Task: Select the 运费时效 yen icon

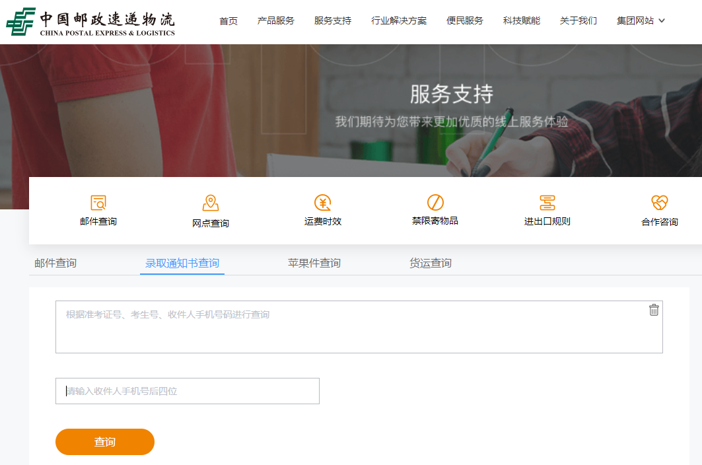Action: 323,203
